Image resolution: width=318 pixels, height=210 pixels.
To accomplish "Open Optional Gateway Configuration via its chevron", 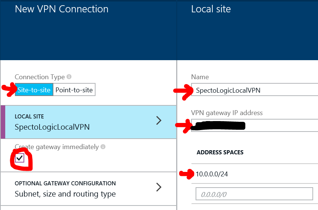I will 159,187.
